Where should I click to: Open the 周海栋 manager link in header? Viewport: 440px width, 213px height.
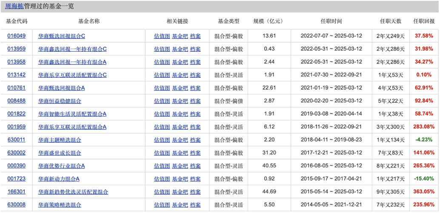pos(14,6)
